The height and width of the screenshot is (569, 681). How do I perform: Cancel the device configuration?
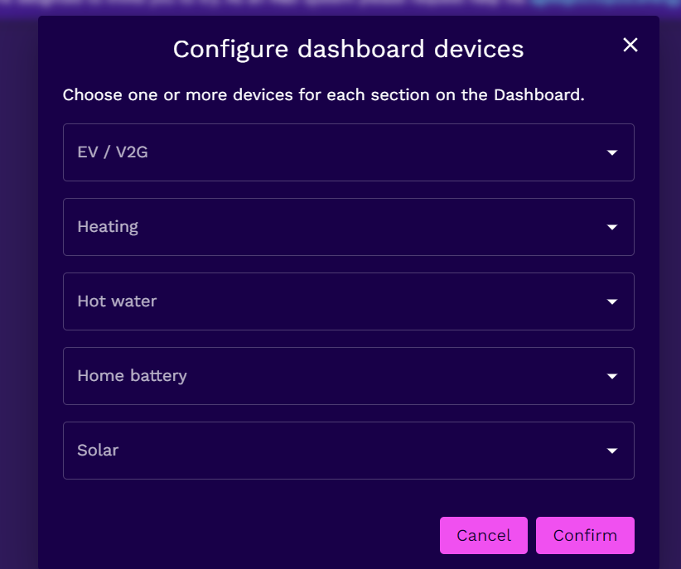pos(483,535)
